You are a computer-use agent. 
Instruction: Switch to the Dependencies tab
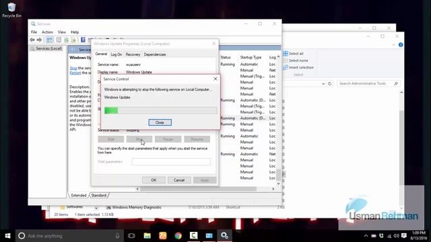(x=155, y=54)
